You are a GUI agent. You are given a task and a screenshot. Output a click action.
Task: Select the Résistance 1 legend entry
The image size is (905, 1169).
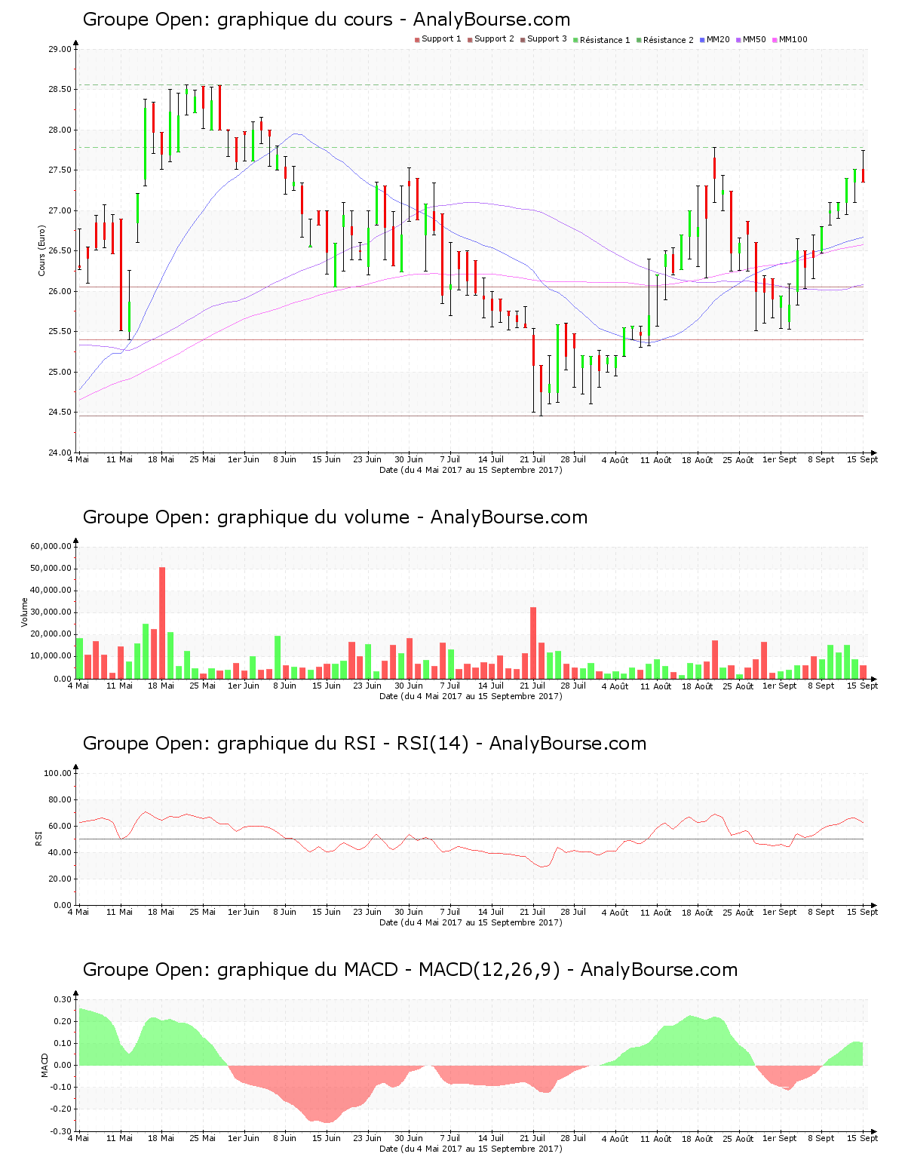pyautogui.click(x=602, y=39)
